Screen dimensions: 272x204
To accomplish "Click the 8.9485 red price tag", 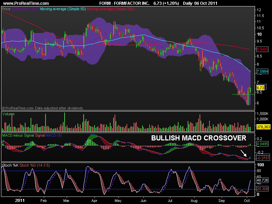I will (x=262, y=49).
